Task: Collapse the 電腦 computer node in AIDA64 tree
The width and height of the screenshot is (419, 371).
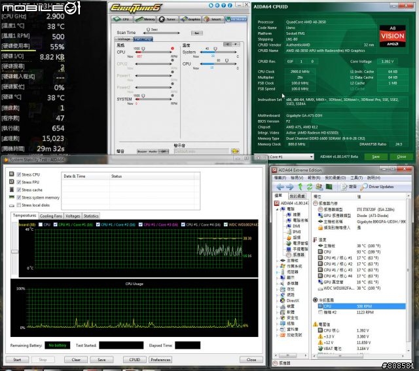Action: tap(278, 209)
